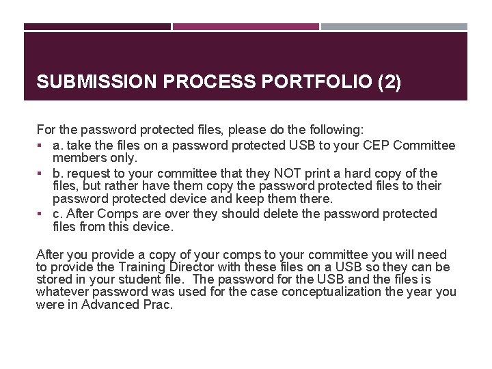Select the dark maroon accent bar at top
The image size is (492, 369).
coord(97,27)
